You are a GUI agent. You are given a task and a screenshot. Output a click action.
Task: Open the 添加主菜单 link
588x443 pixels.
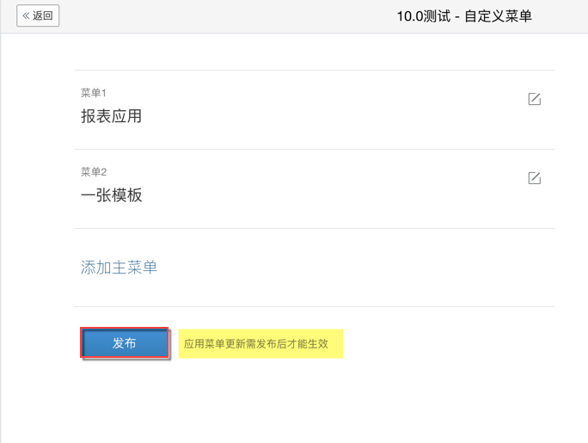pos(119,268)
